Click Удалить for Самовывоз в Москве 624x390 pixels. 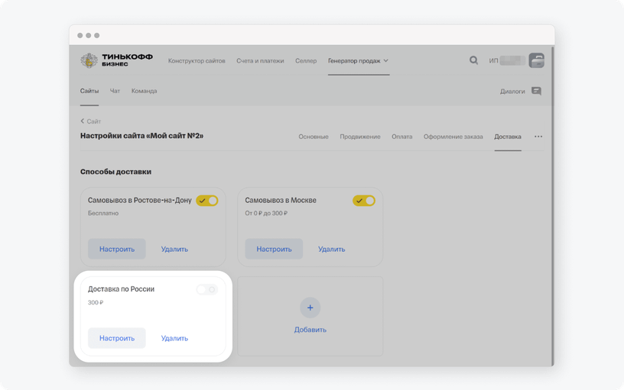(332, 249)
